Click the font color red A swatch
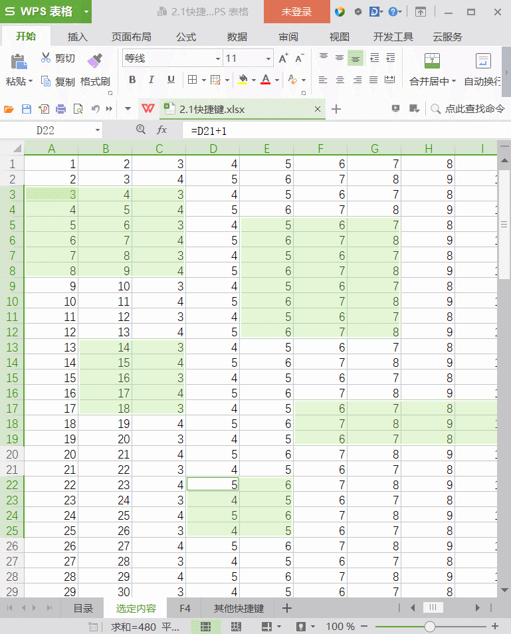The image size is (511, 634). click(266, 80)
